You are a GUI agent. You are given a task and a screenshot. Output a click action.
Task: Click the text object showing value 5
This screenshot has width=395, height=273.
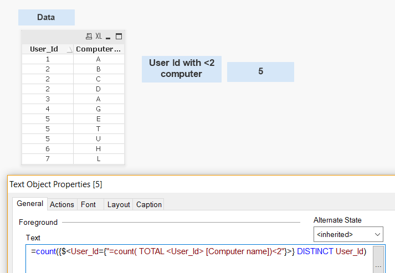pyautogui.click(x=260, y=72)
